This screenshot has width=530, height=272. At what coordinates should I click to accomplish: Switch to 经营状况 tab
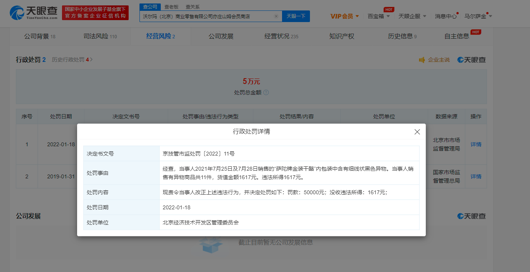click(281, 36)
